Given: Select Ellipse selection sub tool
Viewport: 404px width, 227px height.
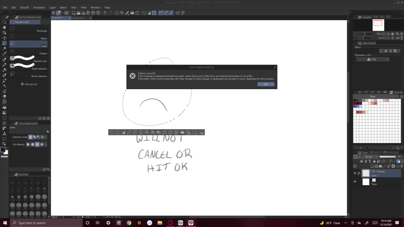Looking at the screenshot, I should click(x=29, y=37).
